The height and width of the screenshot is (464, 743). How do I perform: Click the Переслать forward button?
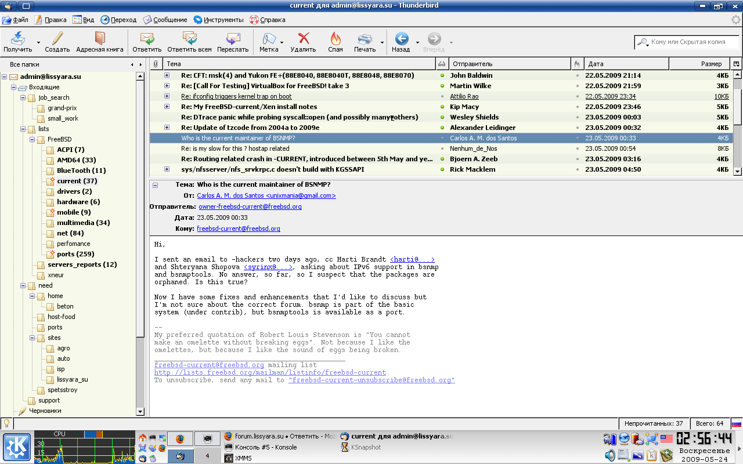pyautogui.click(x=233, y=42)
